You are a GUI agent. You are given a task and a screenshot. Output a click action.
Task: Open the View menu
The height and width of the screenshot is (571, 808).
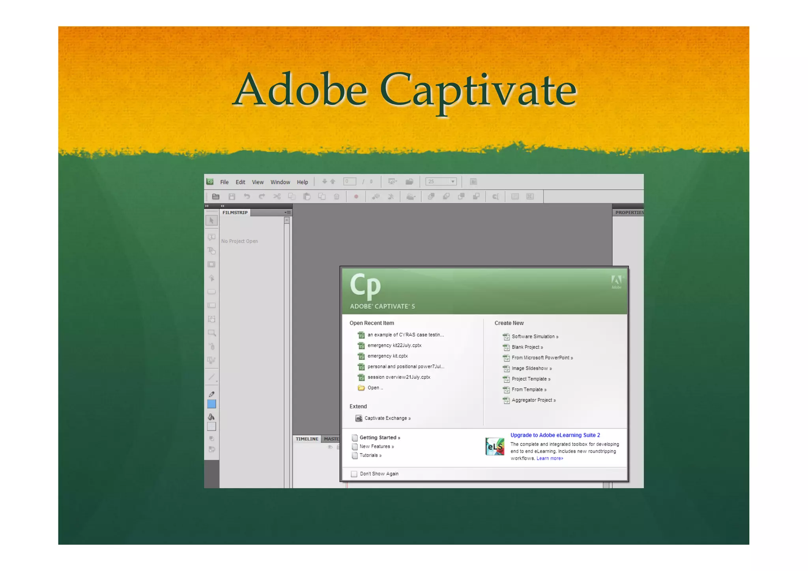[258, 182]
